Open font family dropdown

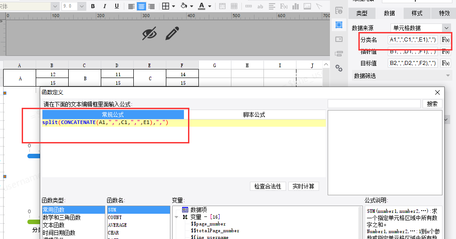(55, 6)
